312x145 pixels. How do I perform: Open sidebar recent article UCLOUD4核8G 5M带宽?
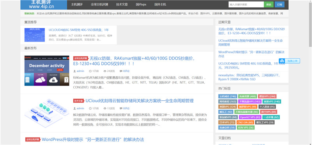(252, 65)
